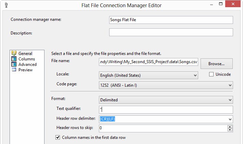The height and width of the screenshot is (144, 243).
Task: Click the Advanced page icon
Action: (14, 64)
